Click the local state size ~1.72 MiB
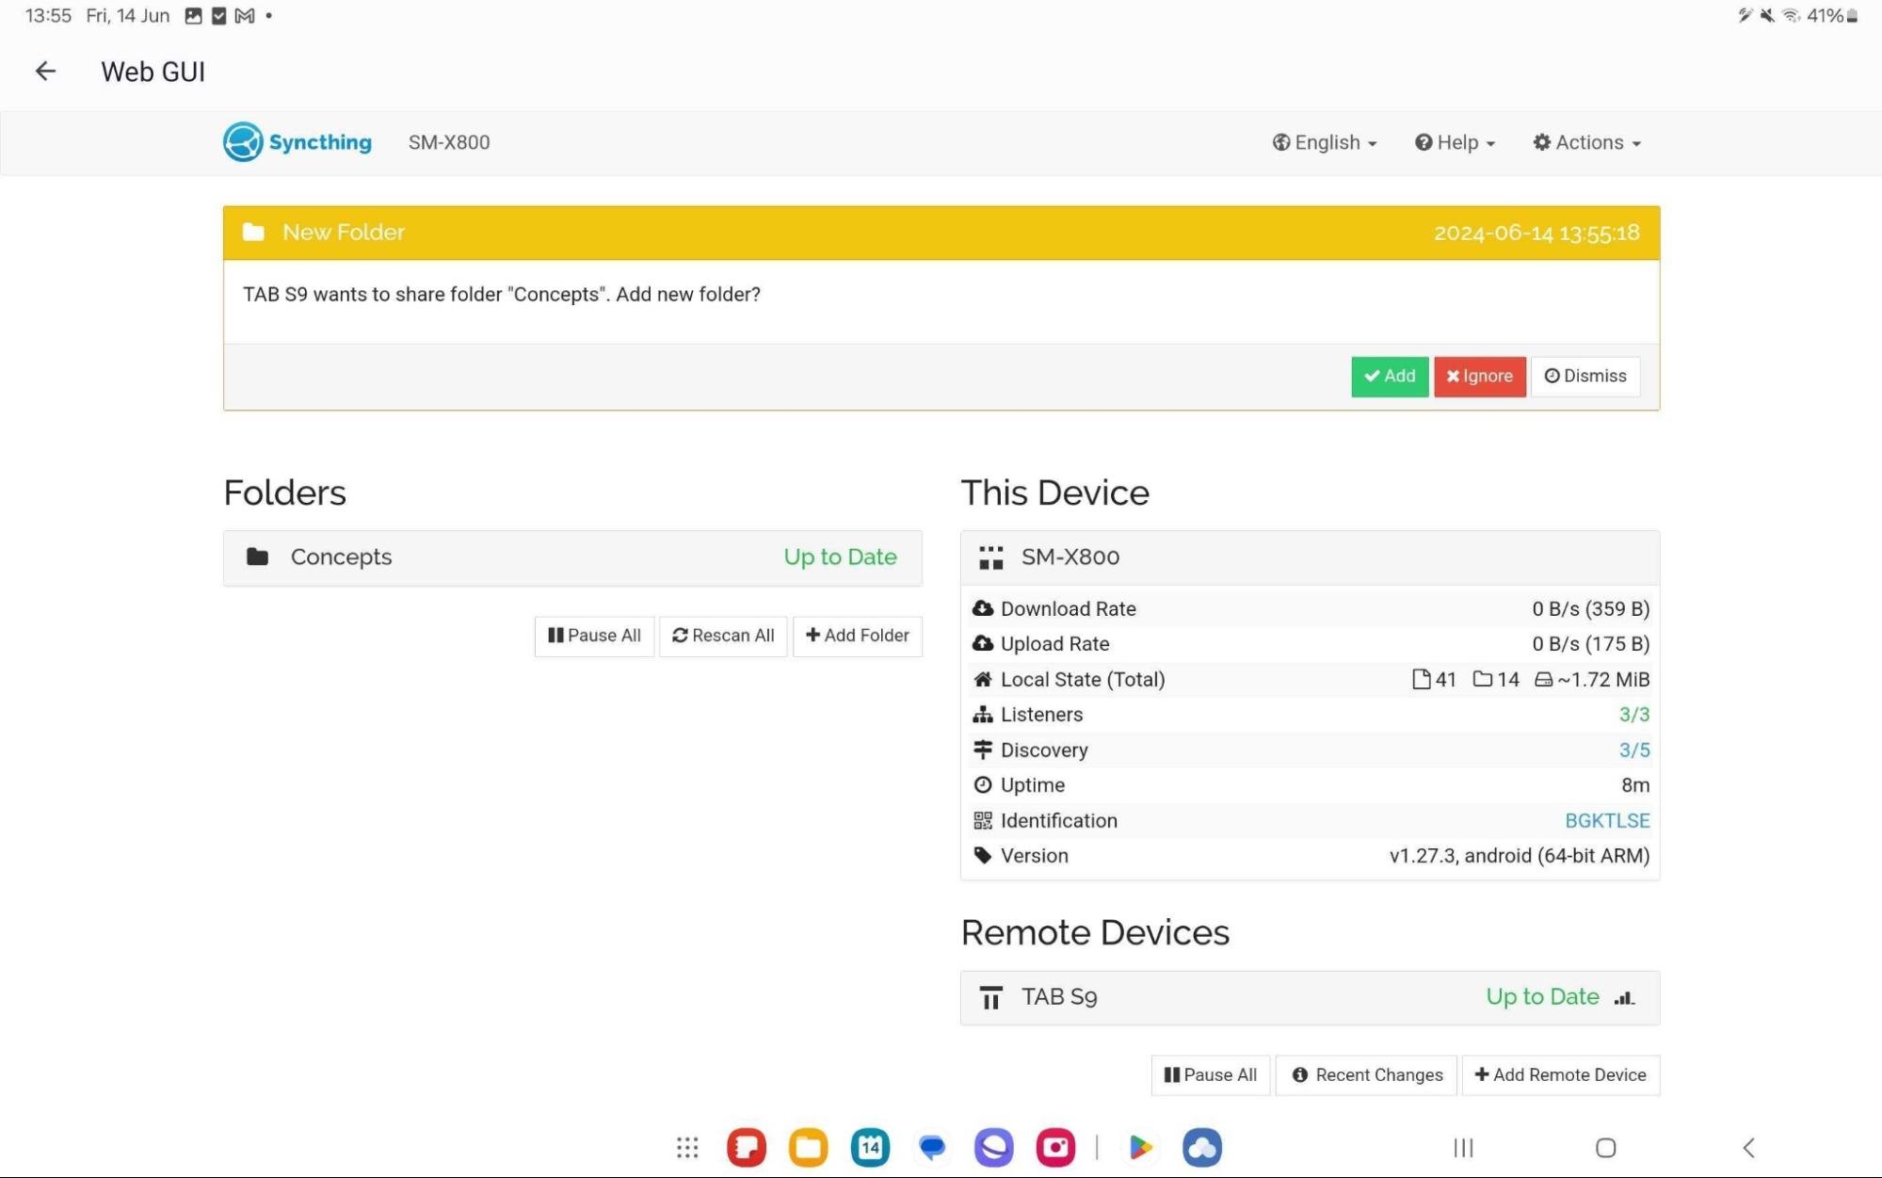1882x1178 pixels. [1592, 680]
